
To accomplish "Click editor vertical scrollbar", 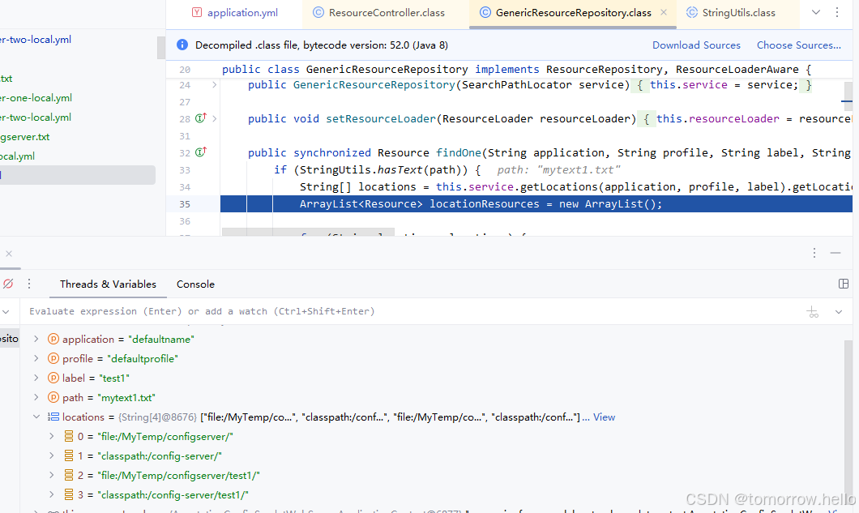I will click(x=848, y=96).
